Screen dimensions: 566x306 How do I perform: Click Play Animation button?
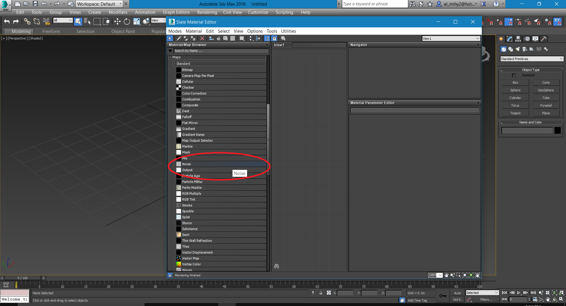click(519, 293)
